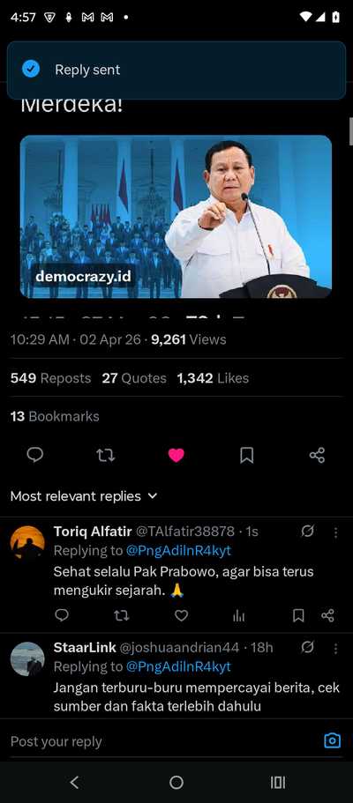Open share options for main post
The width and height of the screenshot is (353, 803).
pos(317,455)
